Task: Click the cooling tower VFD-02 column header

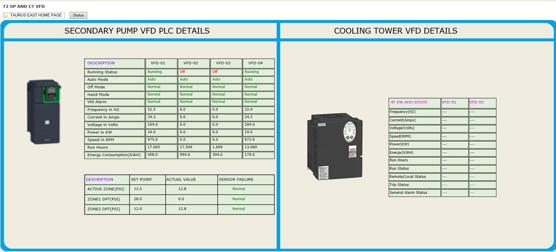Action: point(477,102)
